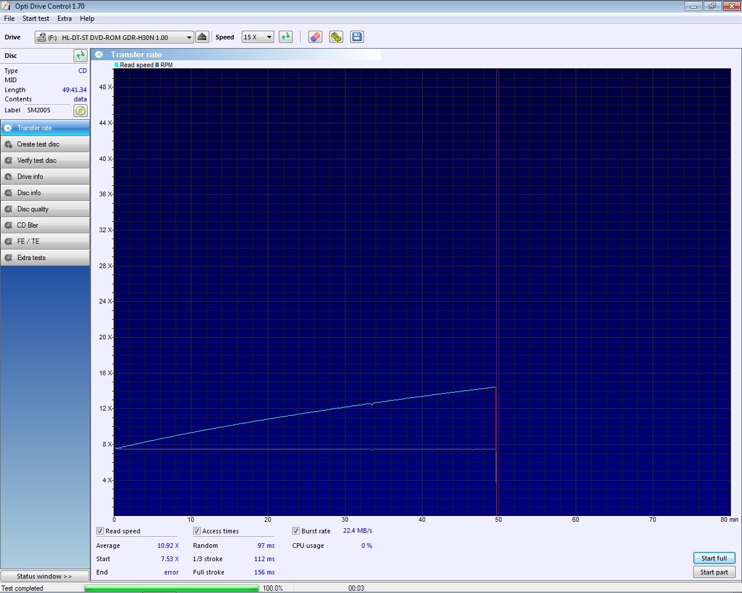Open the Disc quality test

click(45, 209)
